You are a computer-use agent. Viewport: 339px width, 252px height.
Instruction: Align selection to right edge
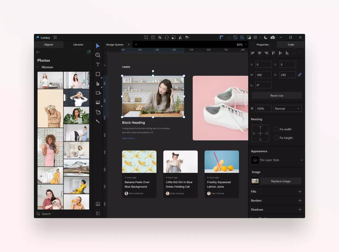pyautogui.click(x=266, y=53)
